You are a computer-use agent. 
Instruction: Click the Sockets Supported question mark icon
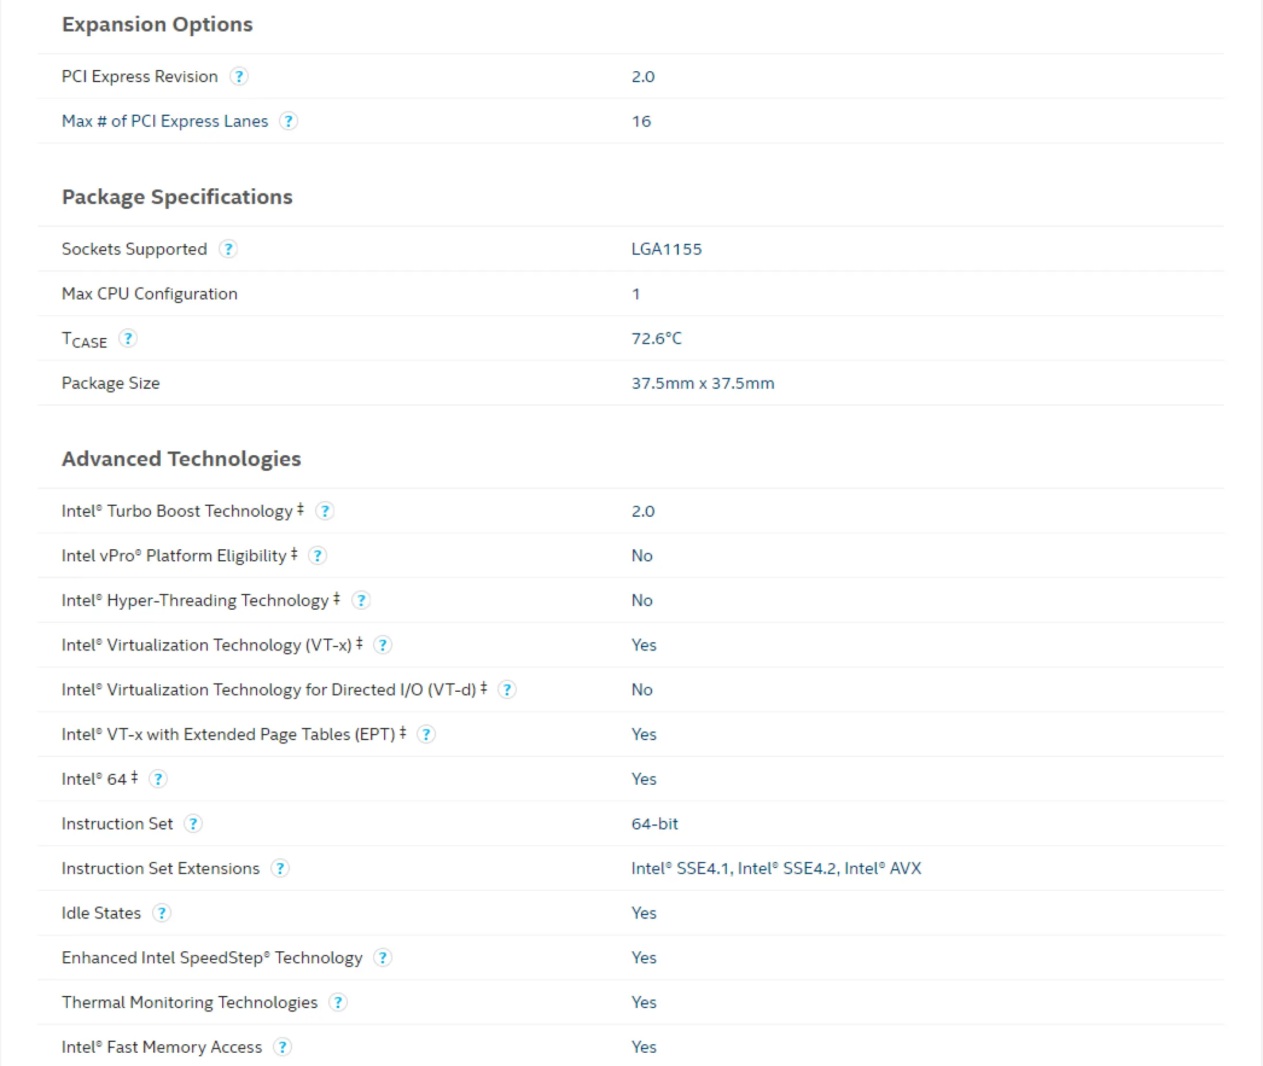click(228, 249)
